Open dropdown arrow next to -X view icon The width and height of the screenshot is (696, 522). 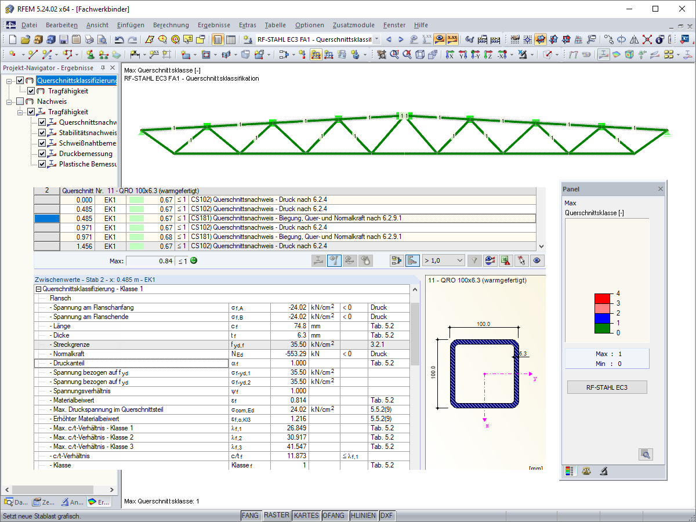512,55
